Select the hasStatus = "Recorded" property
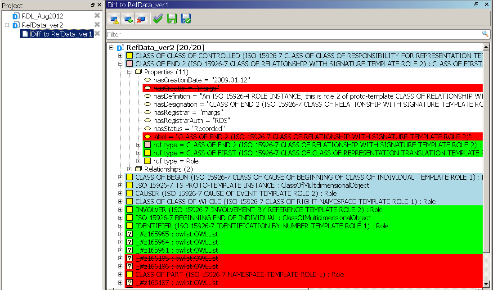 pos(189,128)
